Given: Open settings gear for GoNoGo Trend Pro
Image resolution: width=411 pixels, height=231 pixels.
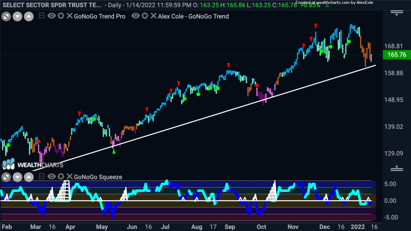Looking at the screenshot, I should pos(61,16).
